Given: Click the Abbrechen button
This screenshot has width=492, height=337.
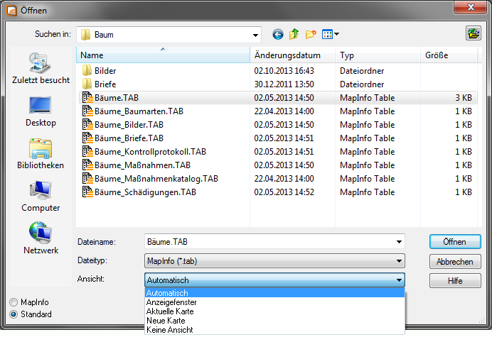Looking at the screenshot, I should (x=455, y=262).
